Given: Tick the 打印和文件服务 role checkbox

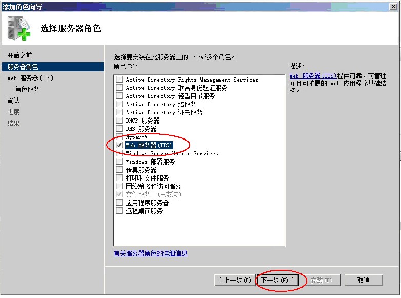Looking at the screenshot, I should [x=119, y=178].
